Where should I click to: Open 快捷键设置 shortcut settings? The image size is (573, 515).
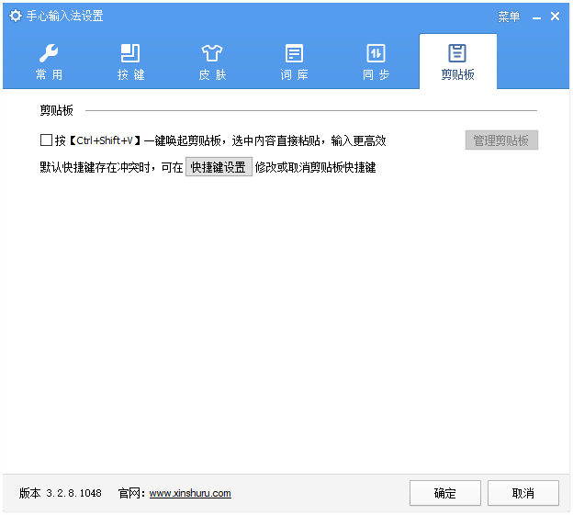[219, 167]
